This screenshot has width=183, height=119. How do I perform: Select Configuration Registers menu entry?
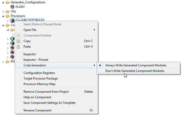point(39,73)
